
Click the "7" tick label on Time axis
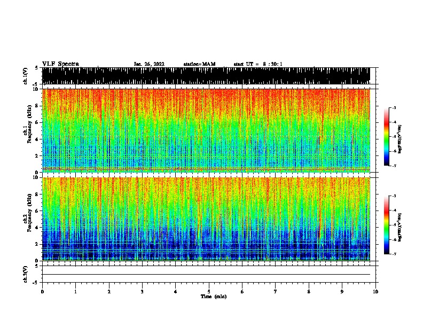coord(276,292)
